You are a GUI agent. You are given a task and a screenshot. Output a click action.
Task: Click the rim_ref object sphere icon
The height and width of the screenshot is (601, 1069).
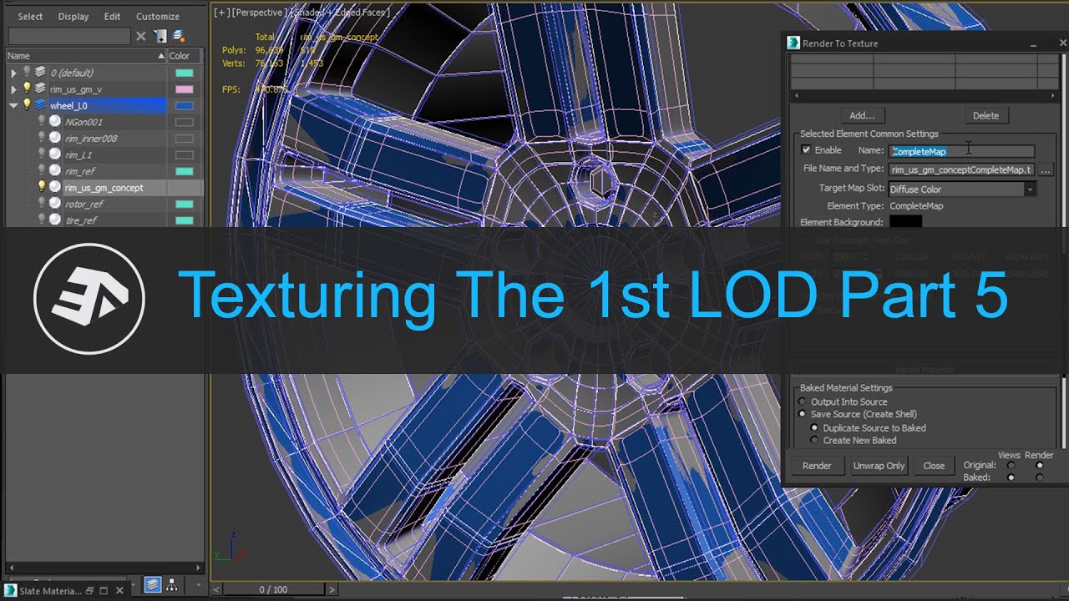[x=55, y=170]
